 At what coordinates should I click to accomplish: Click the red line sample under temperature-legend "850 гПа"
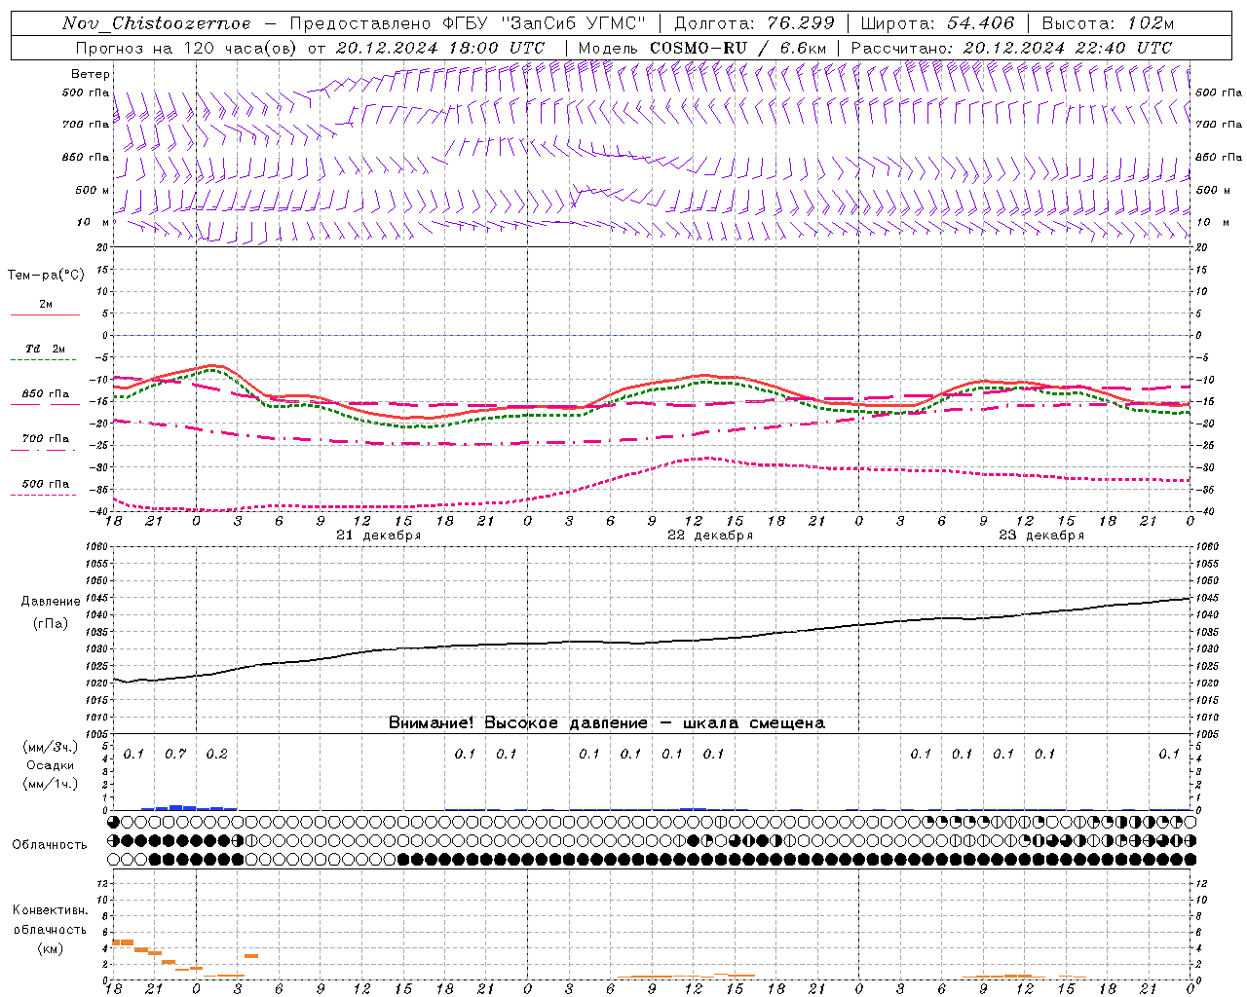point(45,405)
